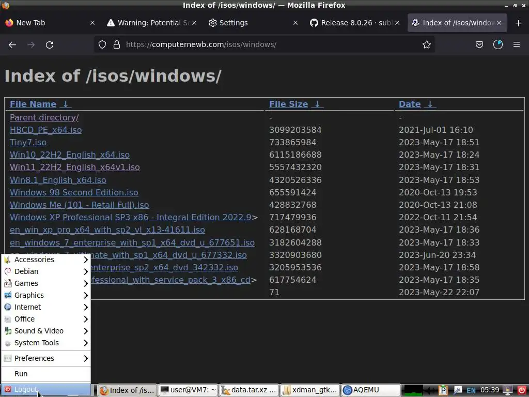Close the Warning: Potential Security tab
Image resolution: width=529 pixels, height=397 pixels.
click(x=194, y=23)
